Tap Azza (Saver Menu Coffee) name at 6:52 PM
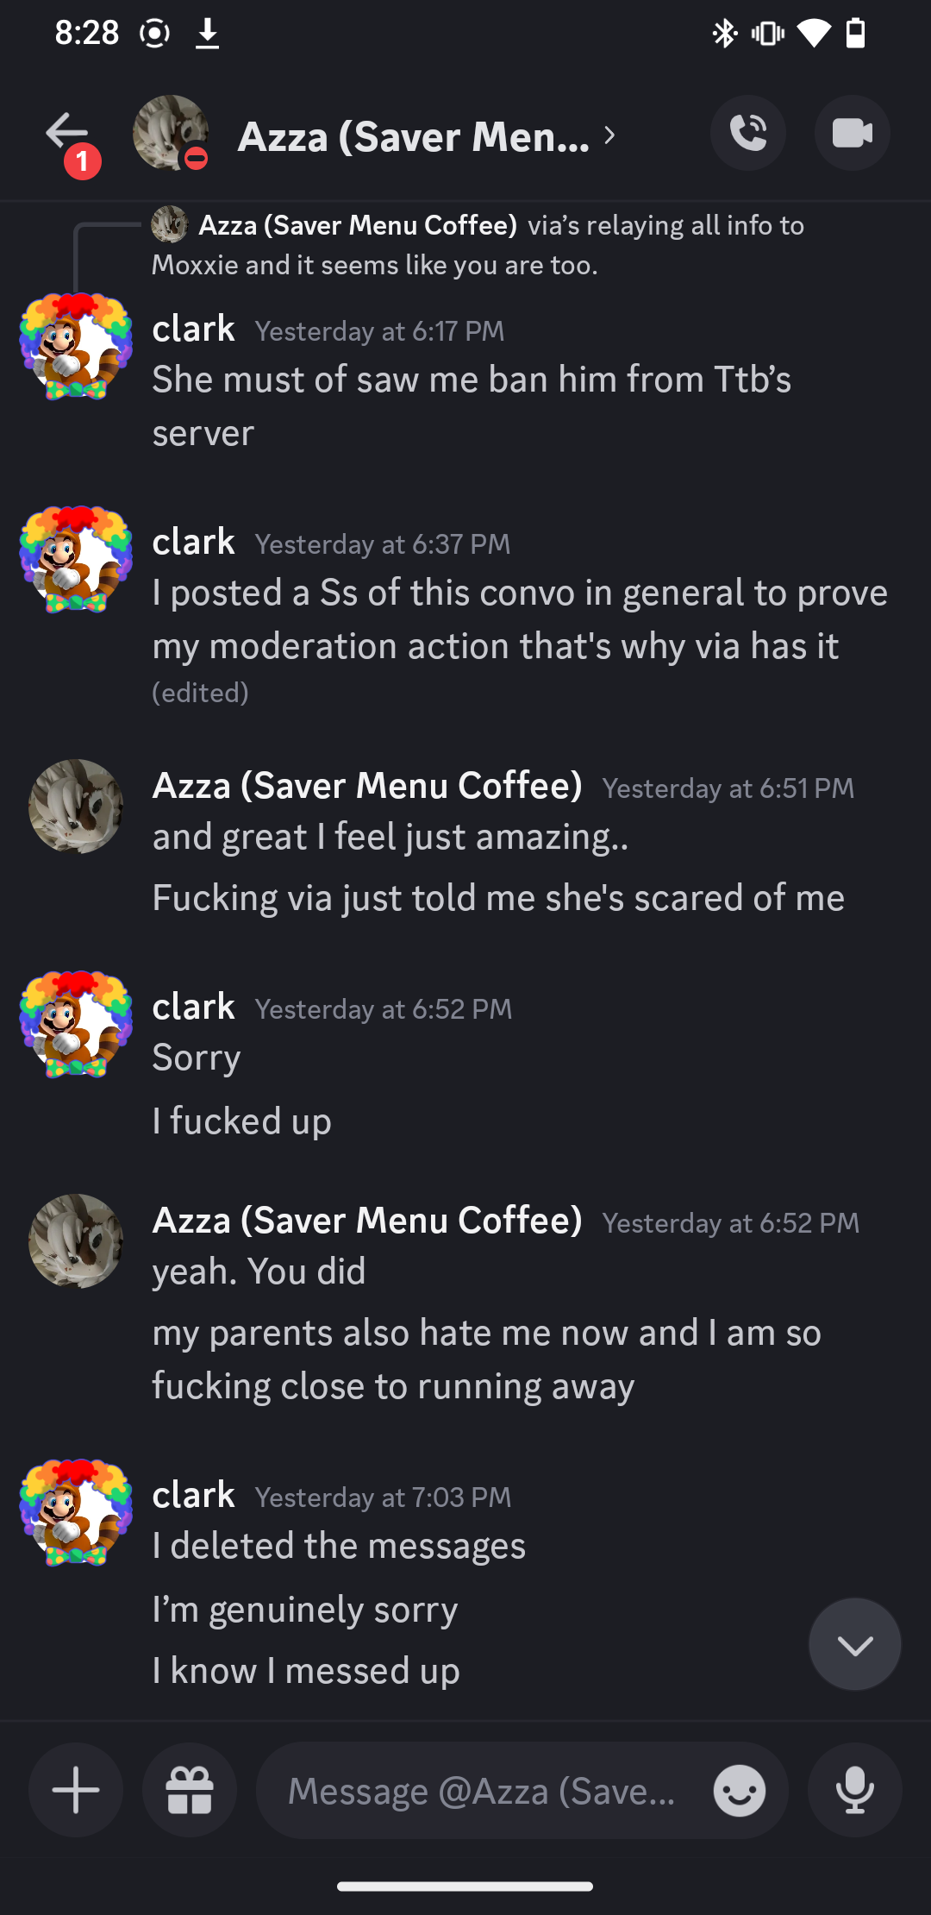This screenshot has width=931, height=1915. (x=367, y=1221)
